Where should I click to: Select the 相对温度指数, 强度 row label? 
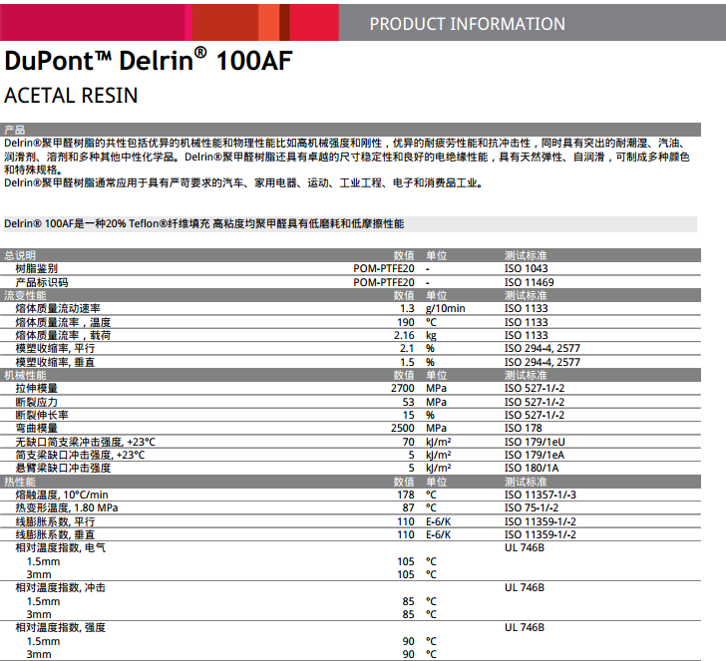tap(60, 627)
